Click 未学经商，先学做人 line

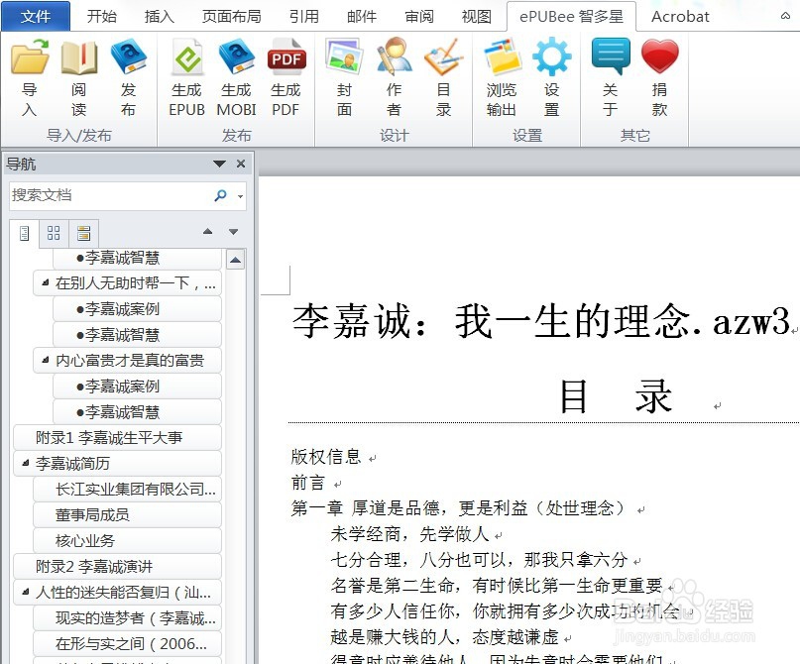[409, 534]
